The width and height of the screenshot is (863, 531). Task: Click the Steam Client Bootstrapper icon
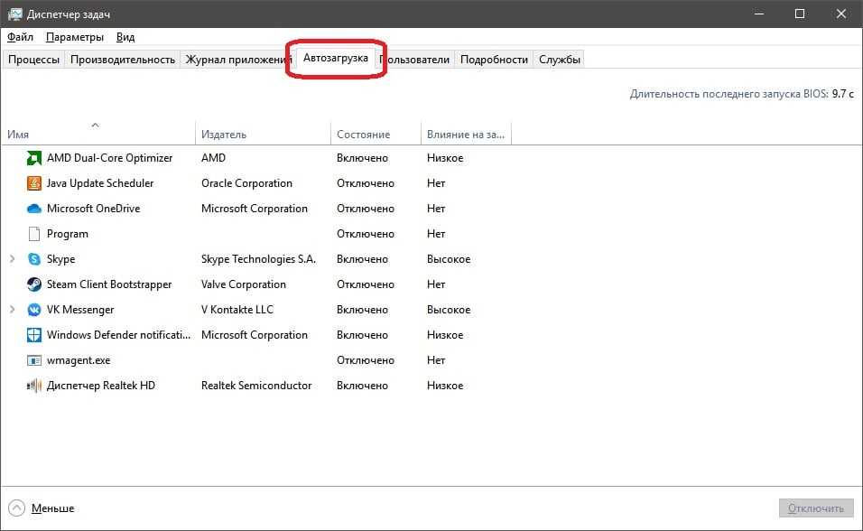[34, 284]
